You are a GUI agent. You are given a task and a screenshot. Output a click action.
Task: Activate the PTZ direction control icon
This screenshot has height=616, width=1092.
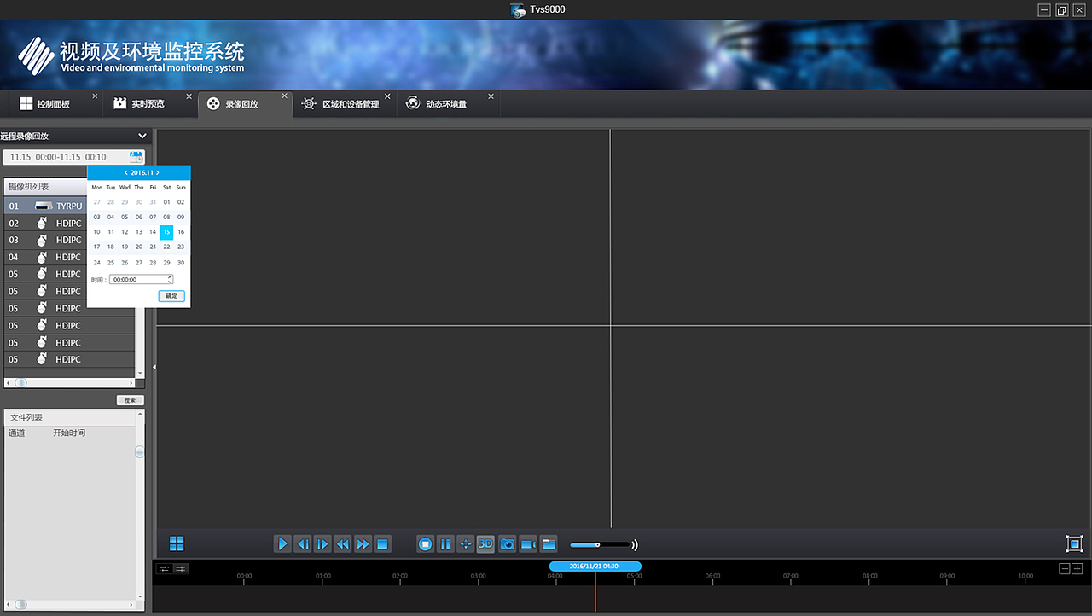(465, 543)
